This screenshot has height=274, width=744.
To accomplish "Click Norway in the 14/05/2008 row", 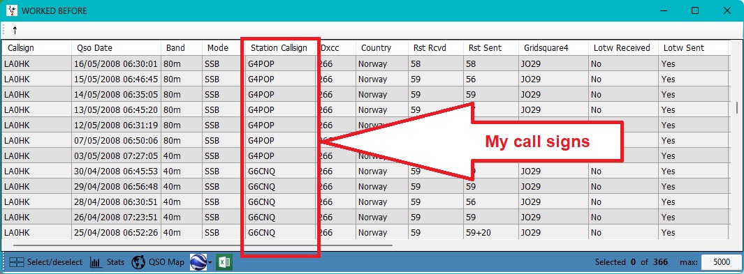I will click(x=382, y=95).
